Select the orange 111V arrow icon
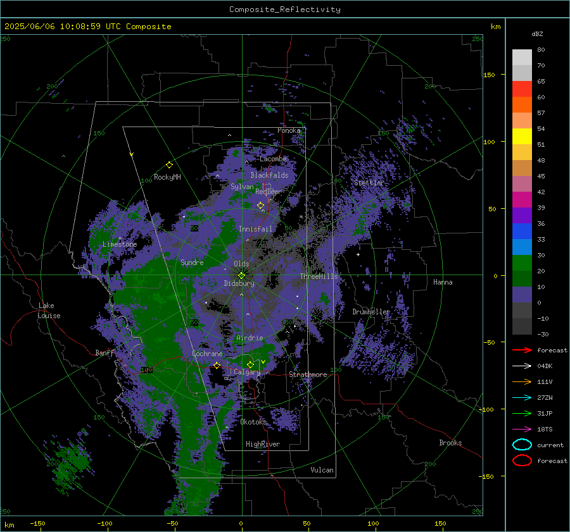The width and height of the screenshot is (570, 532). click(x=522, y=381)
